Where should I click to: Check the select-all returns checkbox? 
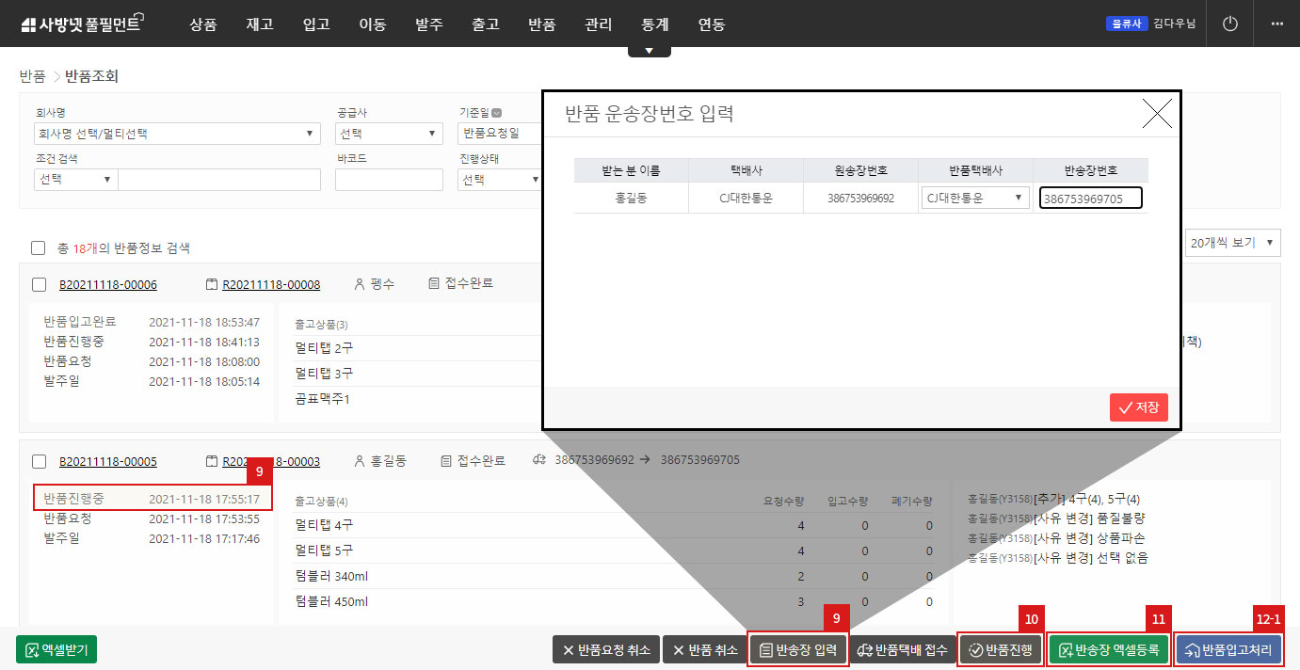[x=37, y=247]
